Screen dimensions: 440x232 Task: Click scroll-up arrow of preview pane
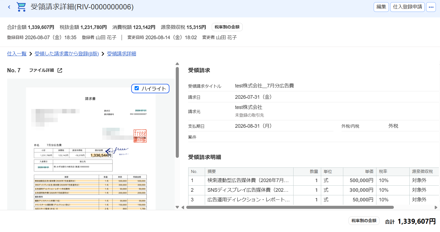pos(177,64)
